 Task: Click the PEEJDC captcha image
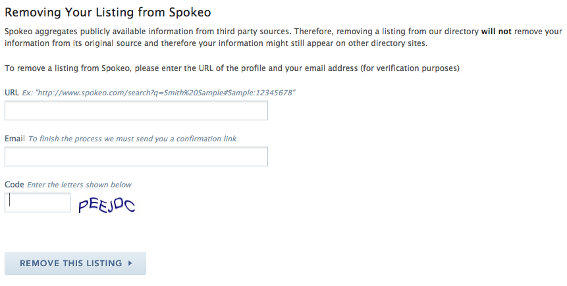107,204
